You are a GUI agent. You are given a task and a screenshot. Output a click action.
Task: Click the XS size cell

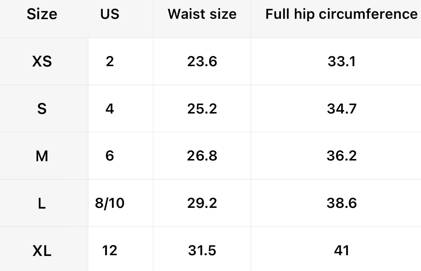click(x=42, y=61)
